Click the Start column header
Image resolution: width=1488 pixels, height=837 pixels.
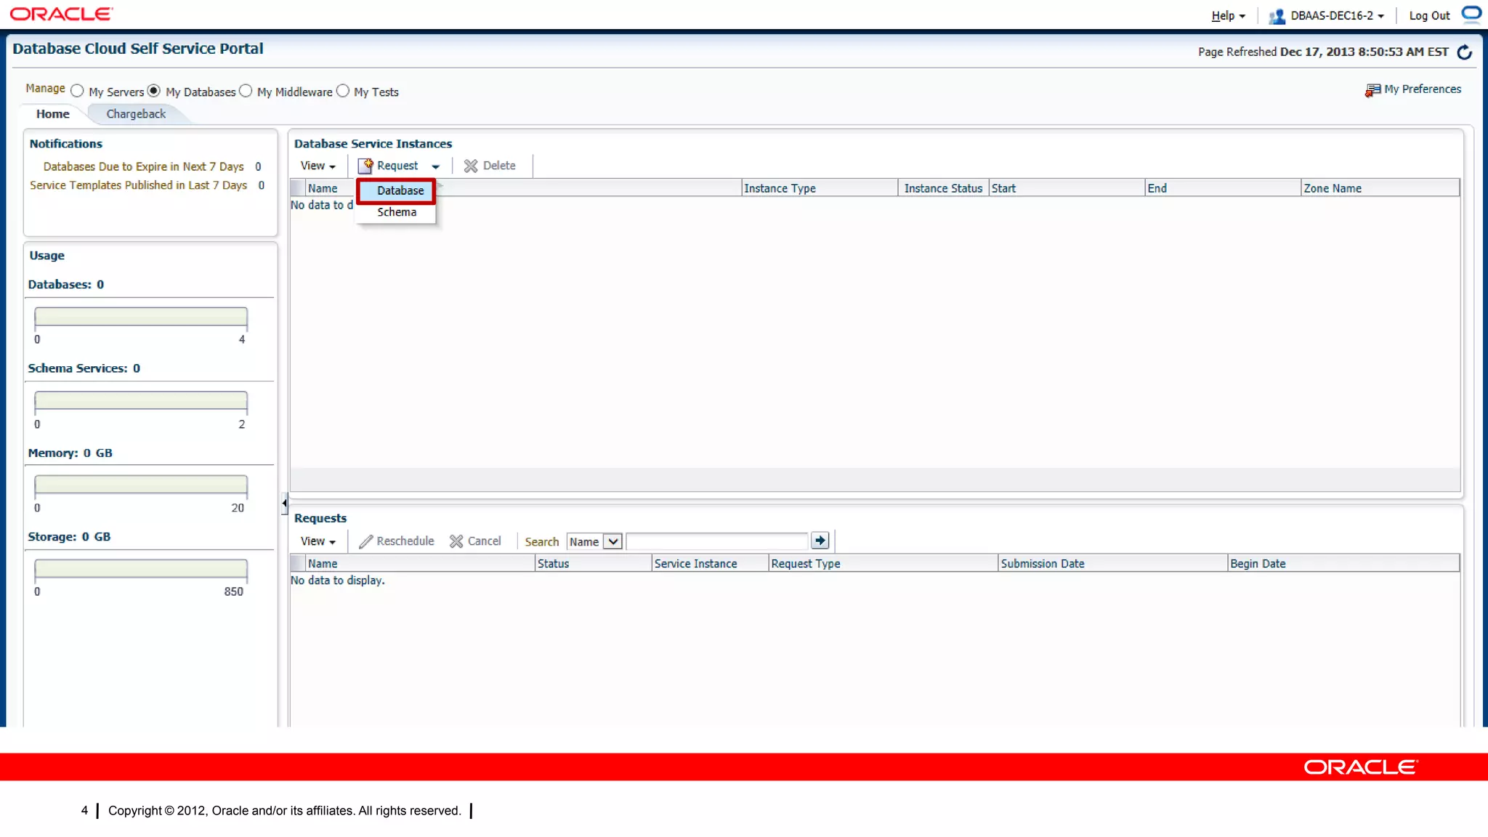(x=1067, y=188)
